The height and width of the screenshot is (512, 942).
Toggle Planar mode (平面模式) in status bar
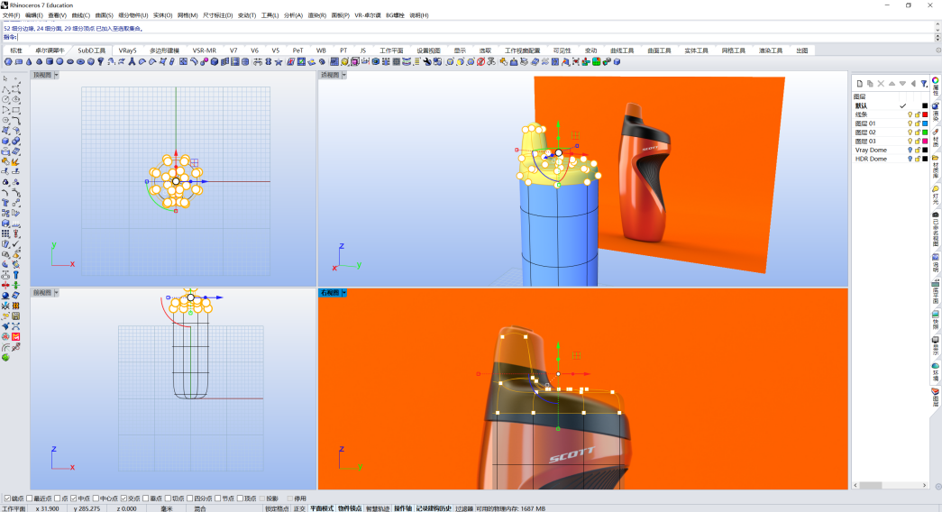click(x=322, y=508)
